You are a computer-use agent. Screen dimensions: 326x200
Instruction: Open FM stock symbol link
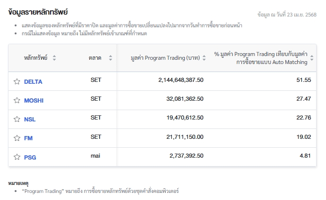pyautogui.click(x=28, y=138)
